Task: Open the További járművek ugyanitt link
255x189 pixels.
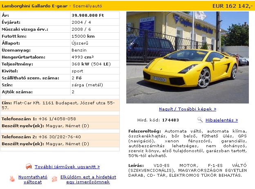Action: click(67, 166)
